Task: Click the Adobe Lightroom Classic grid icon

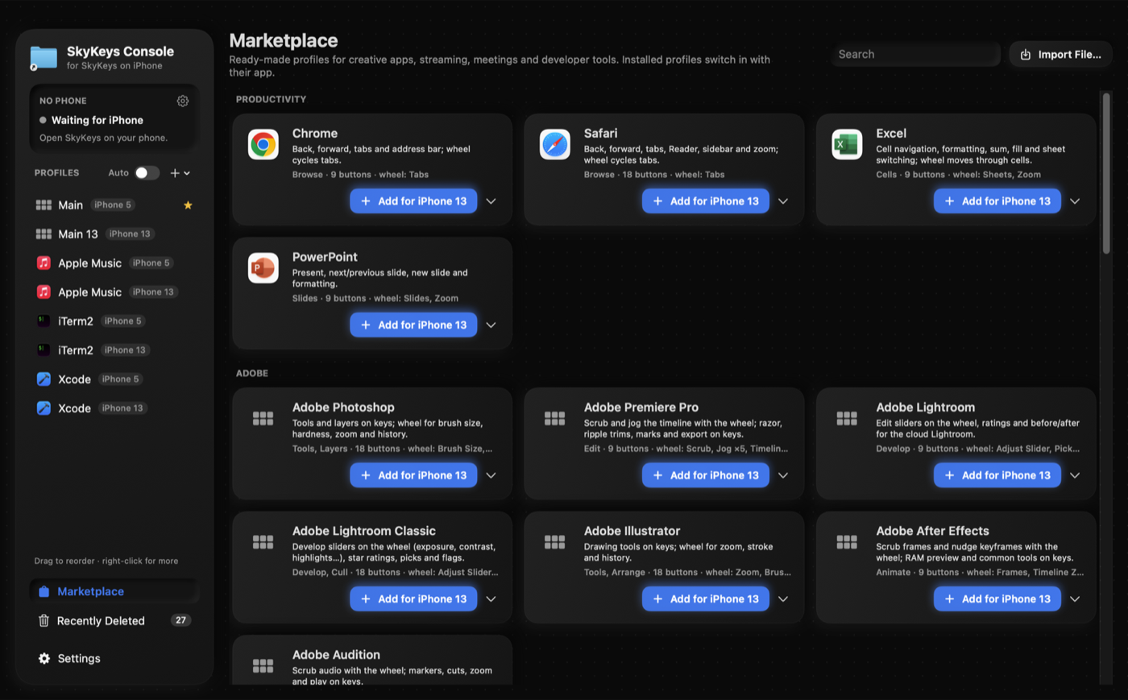Action: click(263, 542)
